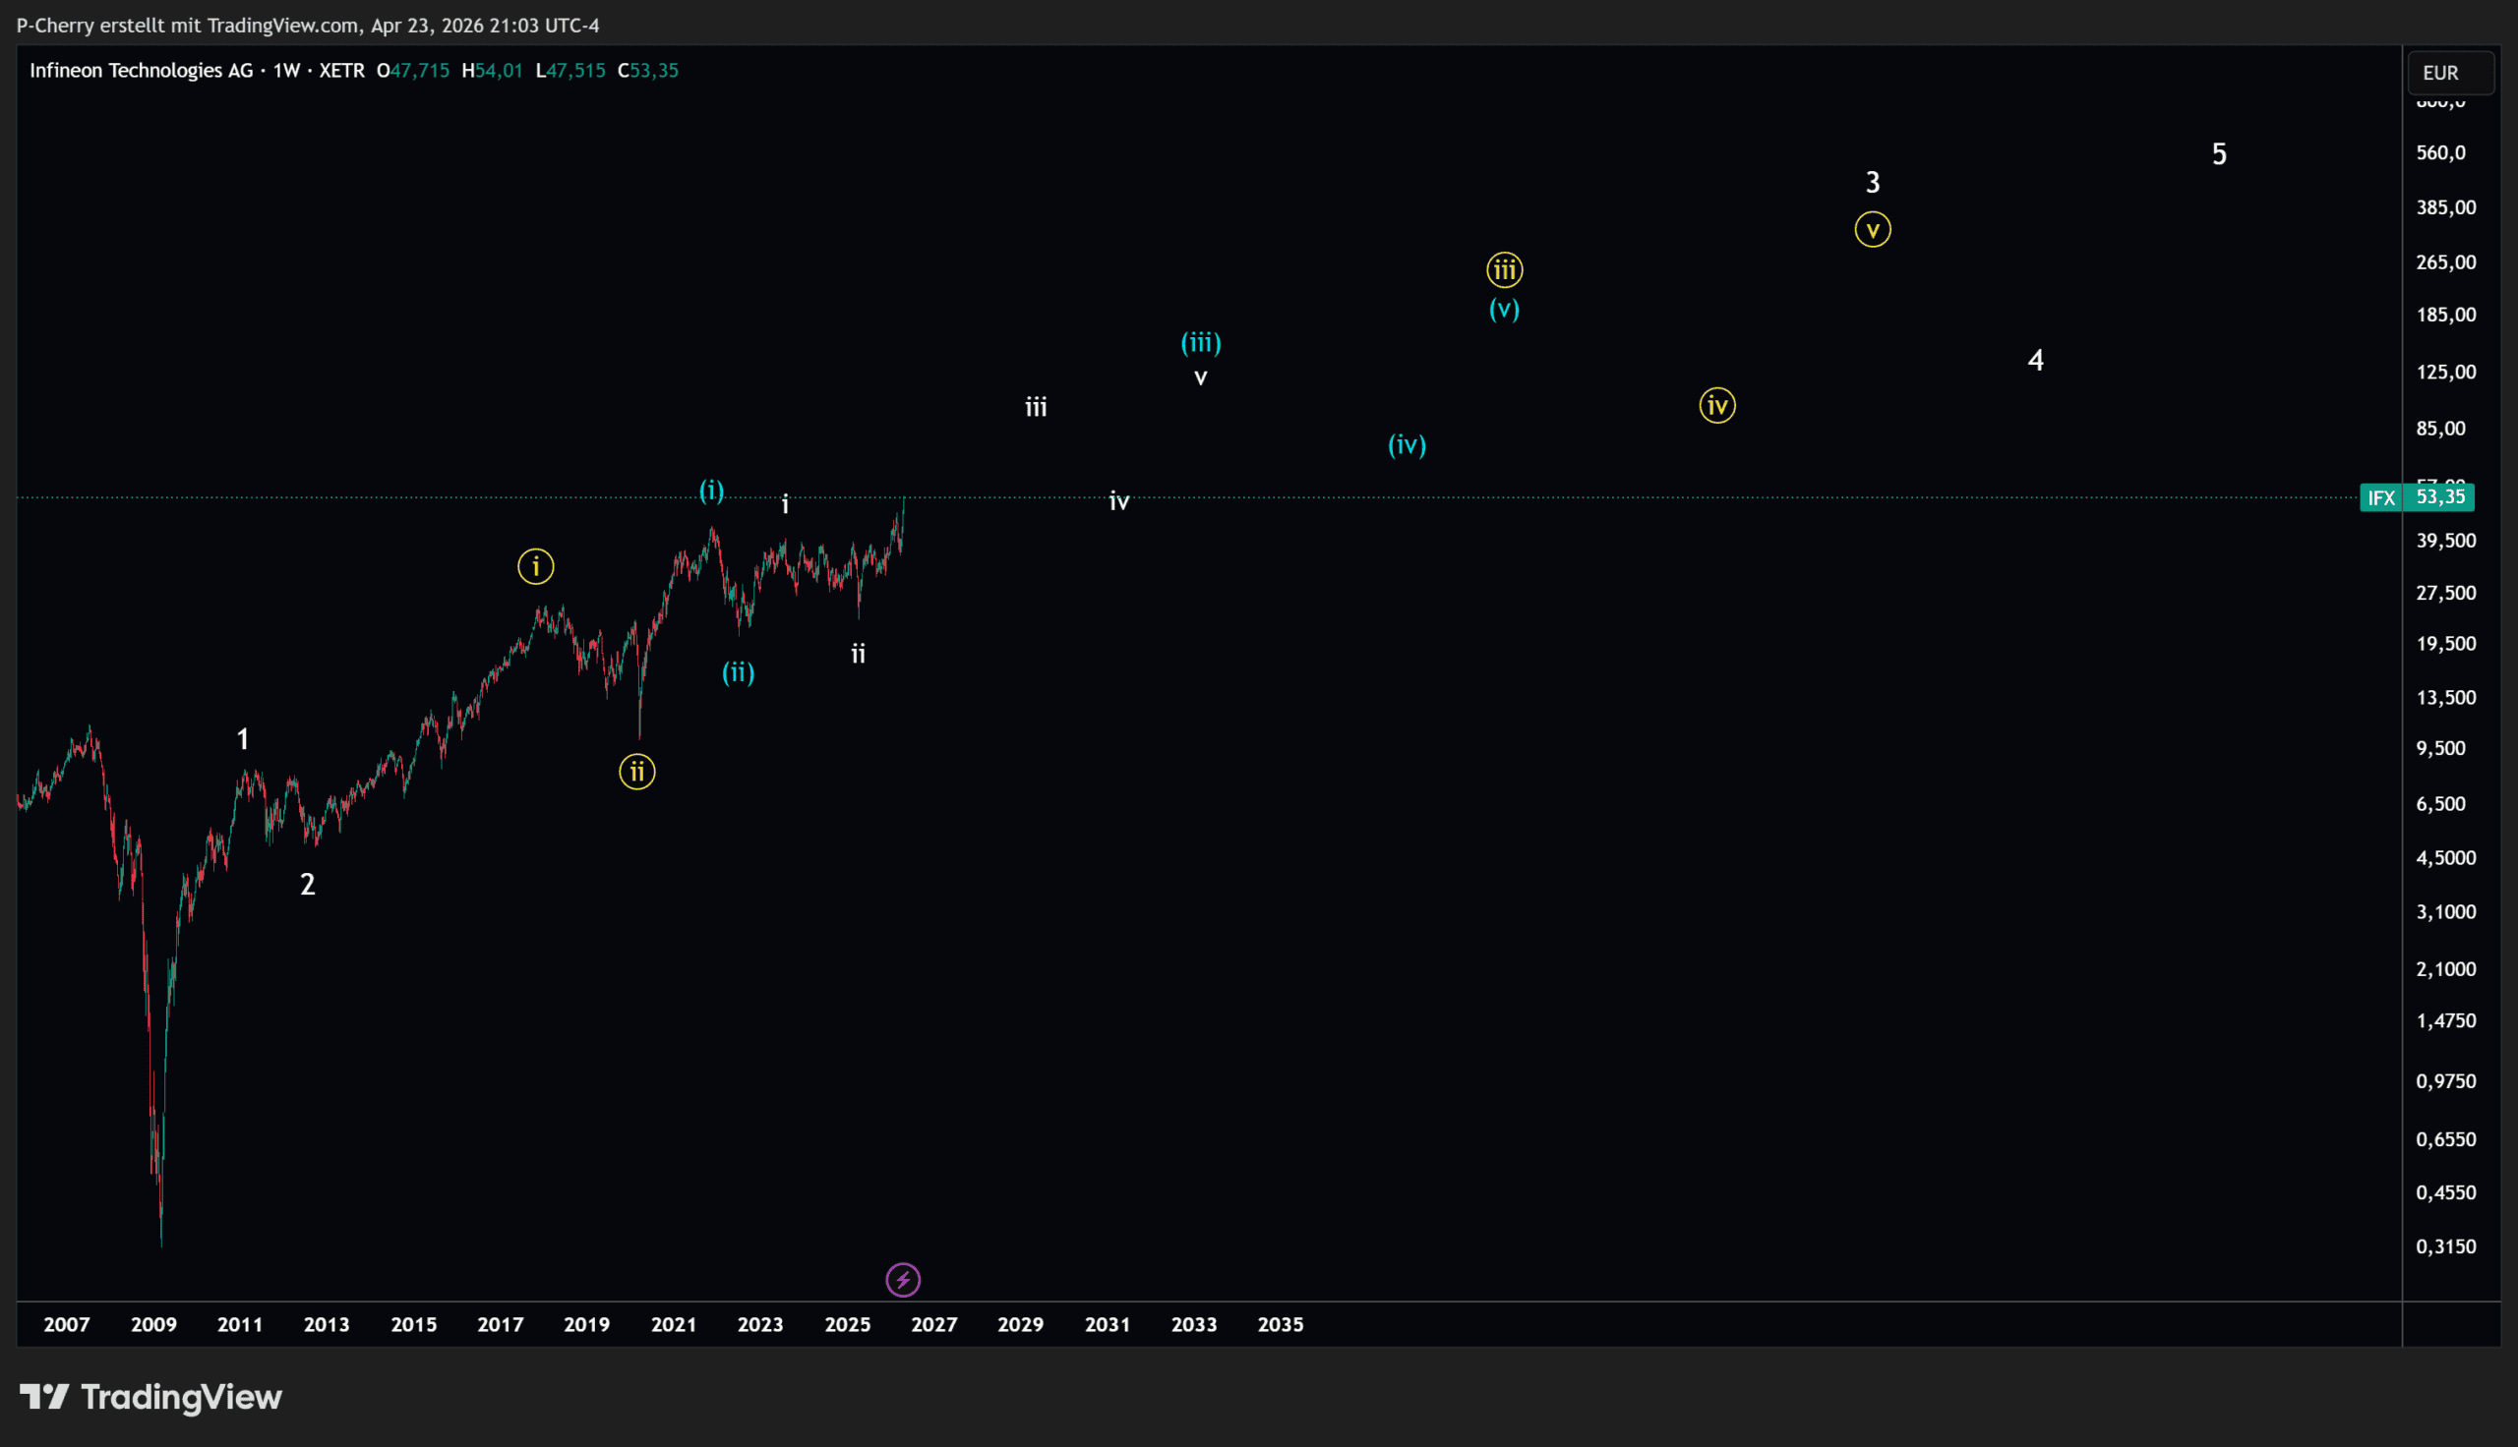Viewport: 2518px width, 1447px height.
Task: Click the cyan (iii) wave label
Action: click(1200, 343)
